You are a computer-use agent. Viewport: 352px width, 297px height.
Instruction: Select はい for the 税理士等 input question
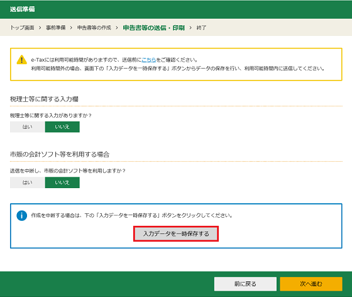[x=28, y=127]
